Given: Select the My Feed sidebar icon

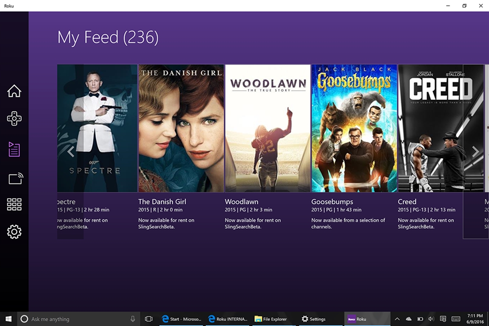Looking at the screenshot, I should coord(14,150).
